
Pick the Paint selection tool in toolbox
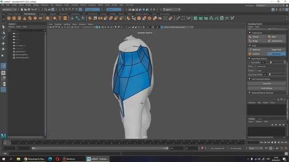tap(3, 38)
